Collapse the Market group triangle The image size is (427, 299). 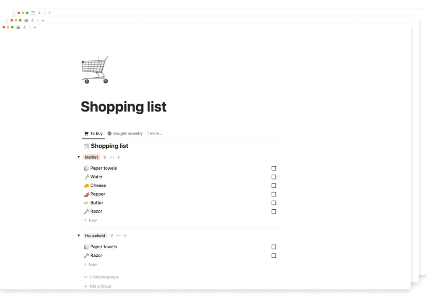pyautogui.click(x=78, y=157)
